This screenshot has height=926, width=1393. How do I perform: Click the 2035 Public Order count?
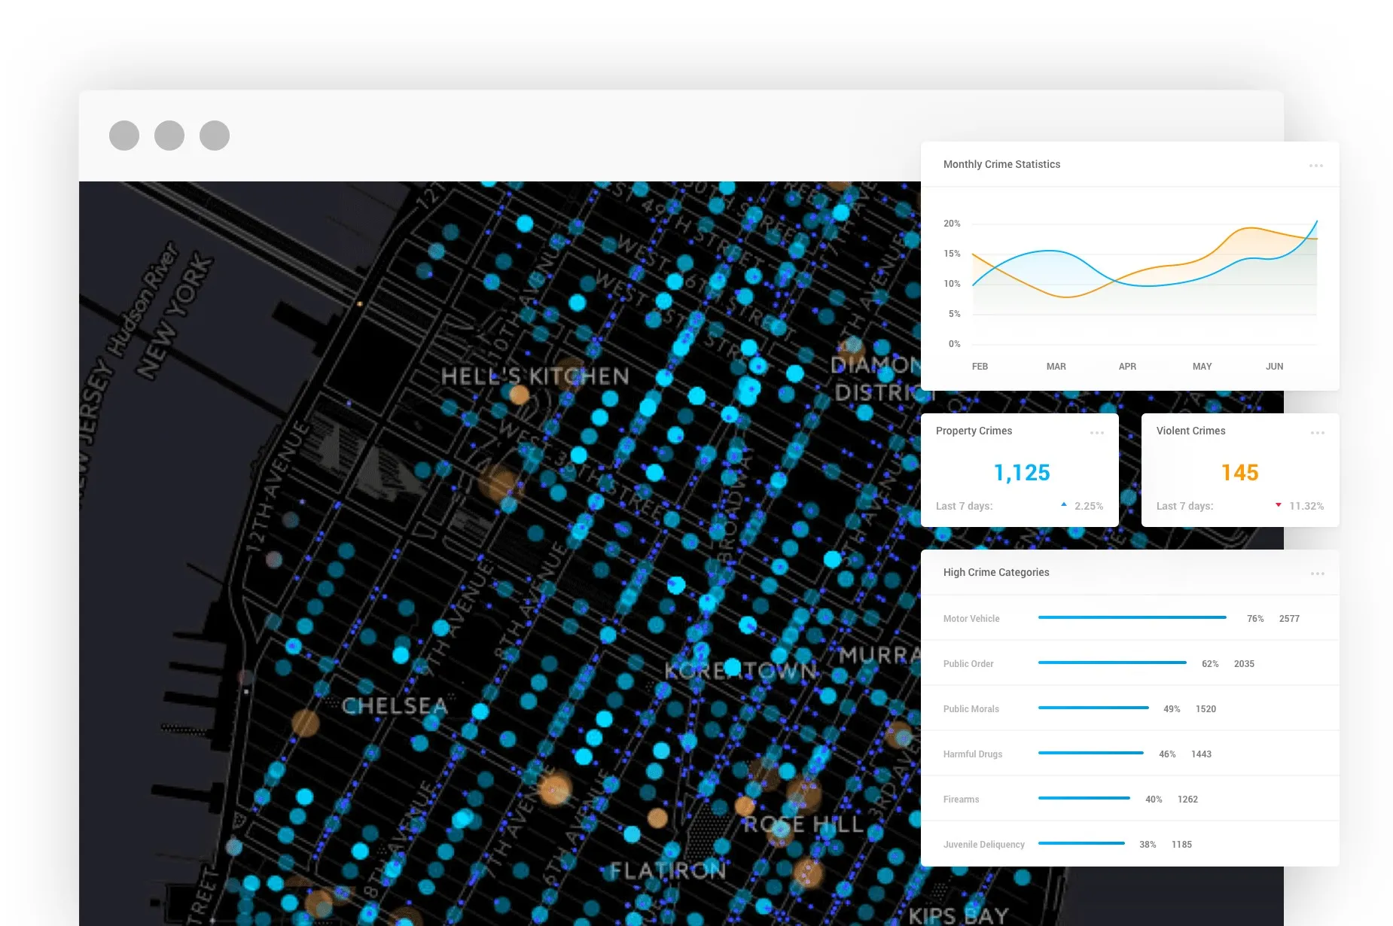(1244, 664)
